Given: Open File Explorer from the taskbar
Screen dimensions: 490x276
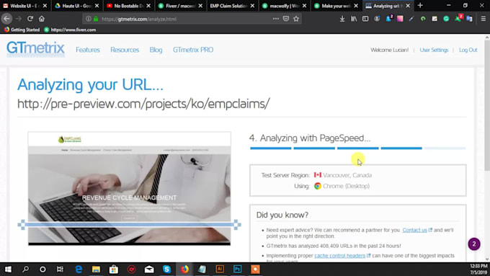Looking at the screenshot, I should click(x=96, y=269).
